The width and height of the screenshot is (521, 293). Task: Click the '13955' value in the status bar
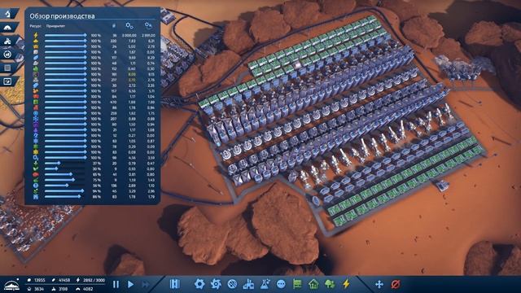[40, 280]
